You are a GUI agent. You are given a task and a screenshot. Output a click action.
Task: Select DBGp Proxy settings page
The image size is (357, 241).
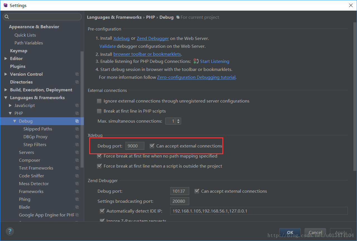pos(35,137)
